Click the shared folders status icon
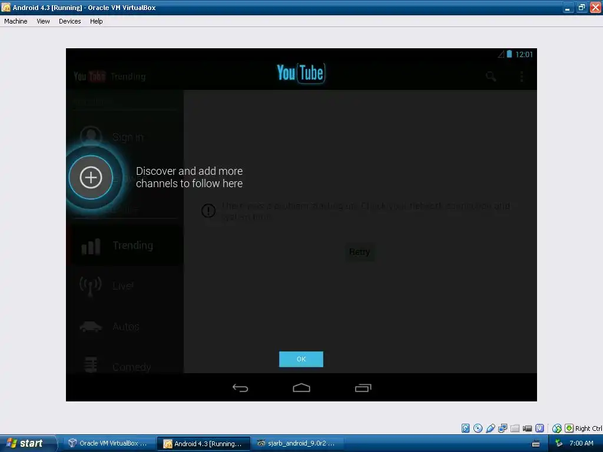 515,428
